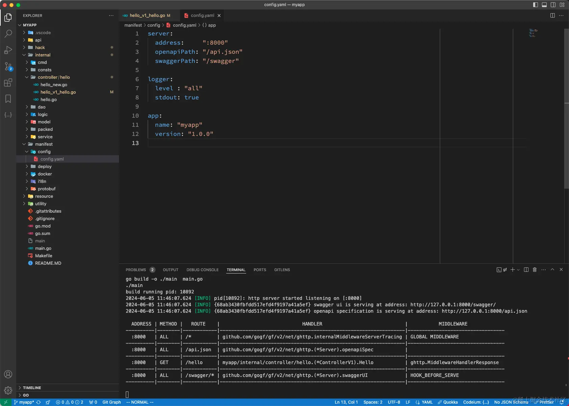
Task: Open terminal panel more actions ellipsis
Action: coord(544,269)
